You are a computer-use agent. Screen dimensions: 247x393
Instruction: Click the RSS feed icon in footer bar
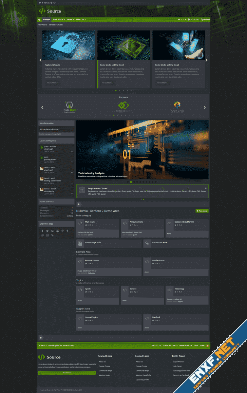coord(207,346)
